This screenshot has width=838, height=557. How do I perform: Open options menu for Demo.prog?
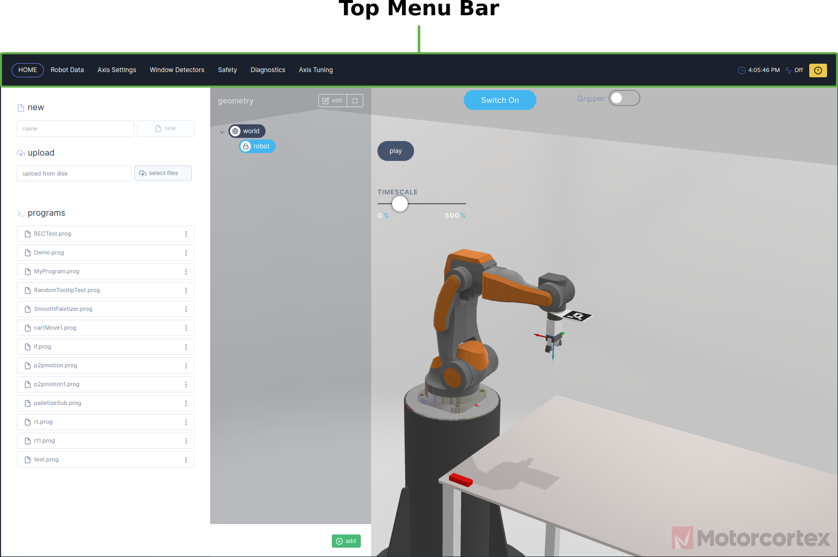pos(186,253)
